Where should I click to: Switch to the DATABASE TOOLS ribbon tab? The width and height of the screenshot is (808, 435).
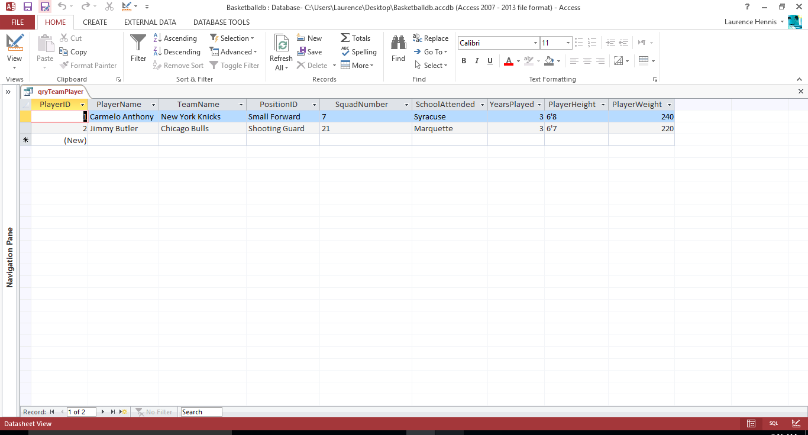(x=221, y=22)
